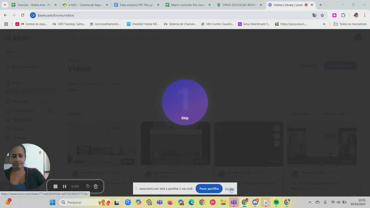Show hidden system tray icons
This screenshot has width=370, height=208.
tap(310, 202)
